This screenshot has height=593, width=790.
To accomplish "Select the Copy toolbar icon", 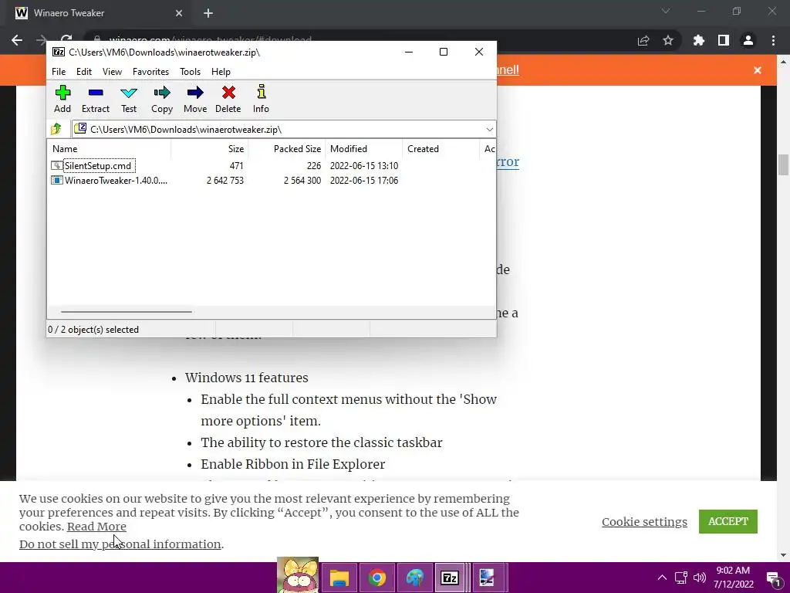I will pyautogui.click(x=162, y=99).
